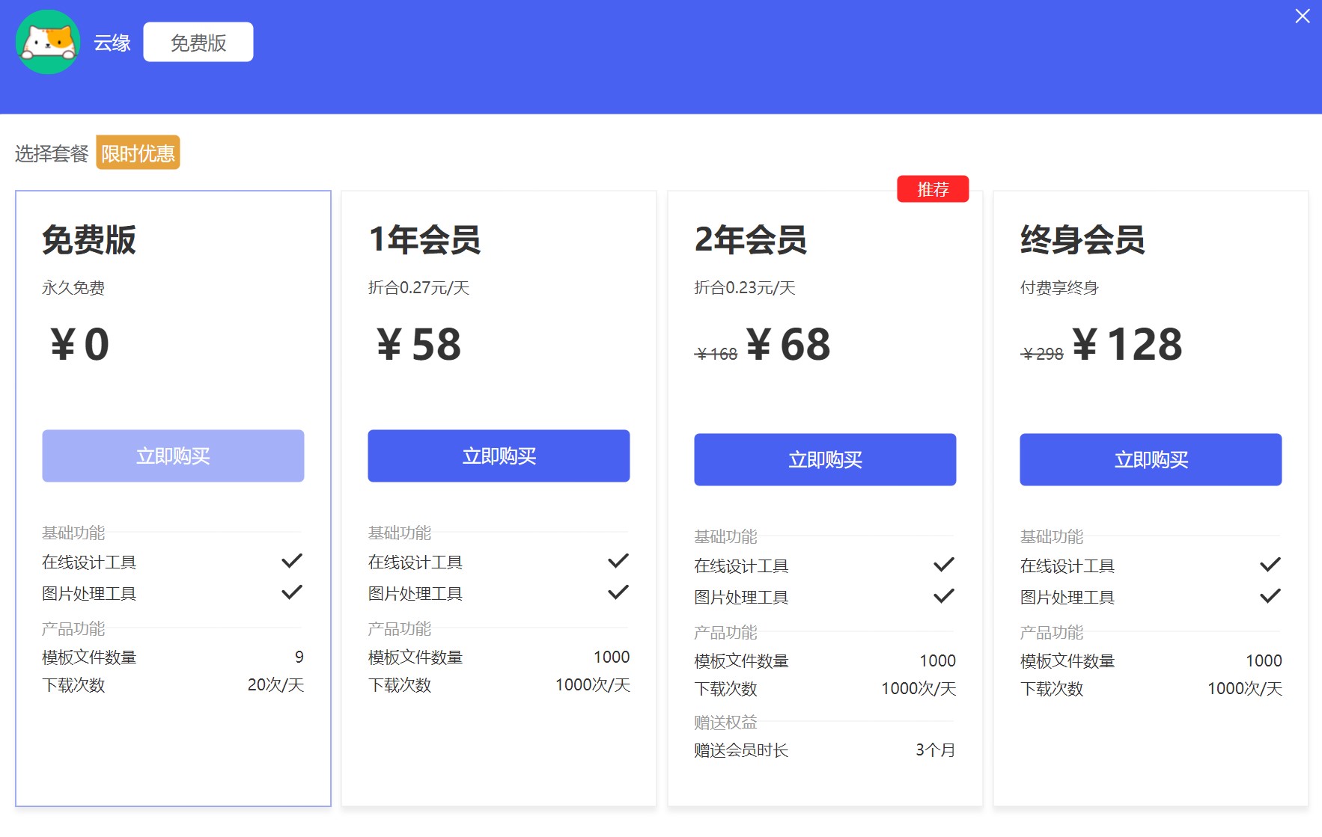The width and height of the screenshot is (1322, 837).
Task: Click 立即购买 under the 2年会员 plan
Action: pos(824,459)
